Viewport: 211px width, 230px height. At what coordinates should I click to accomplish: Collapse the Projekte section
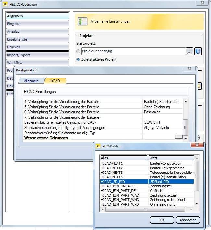click(x=77, y=36)
